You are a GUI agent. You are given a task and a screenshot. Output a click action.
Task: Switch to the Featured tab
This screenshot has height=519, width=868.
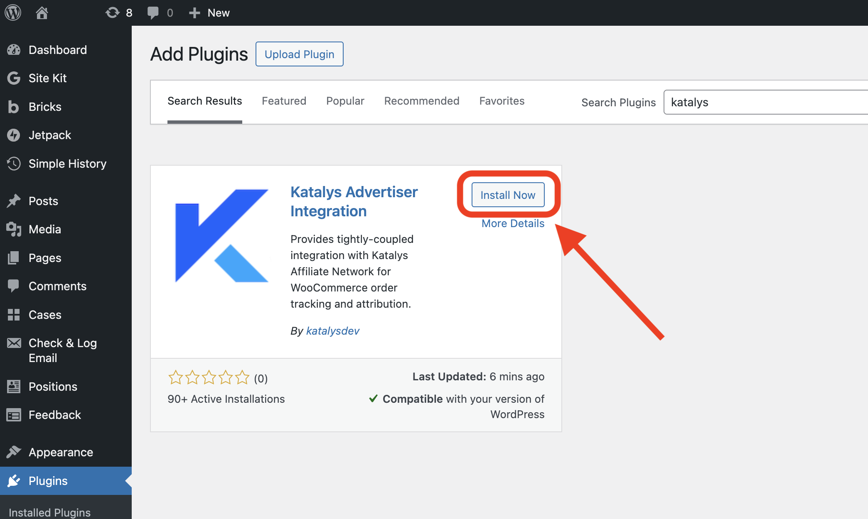pos(284,101)
